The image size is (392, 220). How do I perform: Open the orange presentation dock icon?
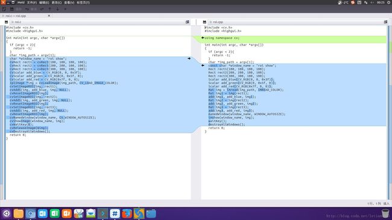point(66,213)
